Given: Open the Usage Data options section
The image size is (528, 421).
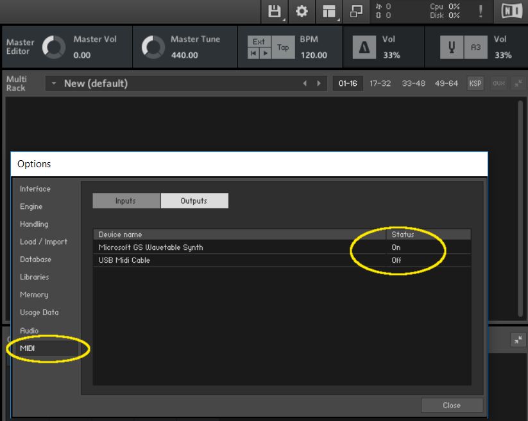Looking at the screenshot, I should [39, 313].
